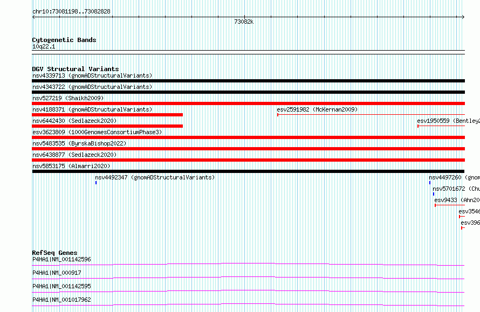Click the blue marker under nsv5701672
480x312 pixels.
434,194
